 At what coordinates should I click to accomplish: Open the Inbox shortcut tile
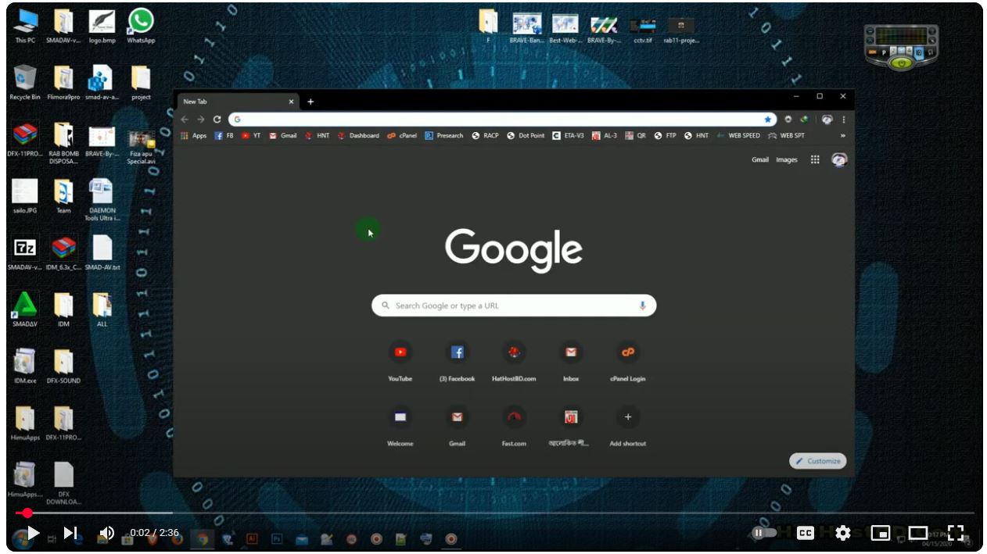(x=571, y=361)
